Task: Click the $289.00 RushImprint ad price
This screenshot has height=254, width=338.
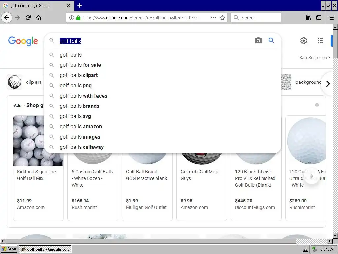Action: [298, 201]
